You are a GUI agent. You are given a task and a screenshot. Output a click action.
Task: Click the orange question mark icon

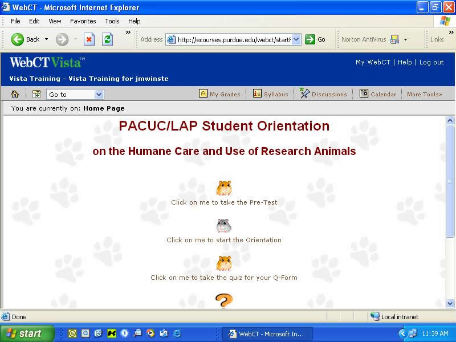[x=224, y=300]
